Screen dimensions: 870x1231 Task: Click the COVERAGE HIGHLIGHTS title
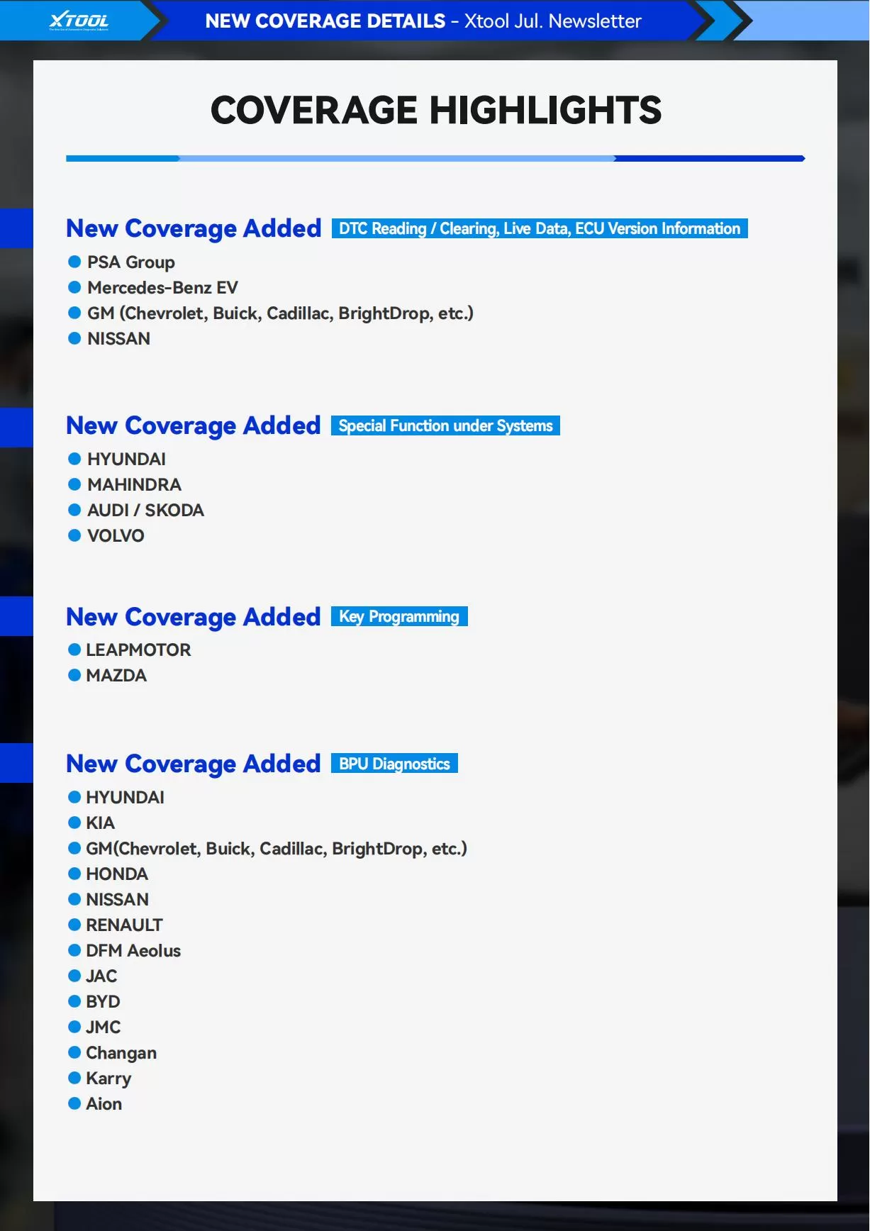point(435,111)
